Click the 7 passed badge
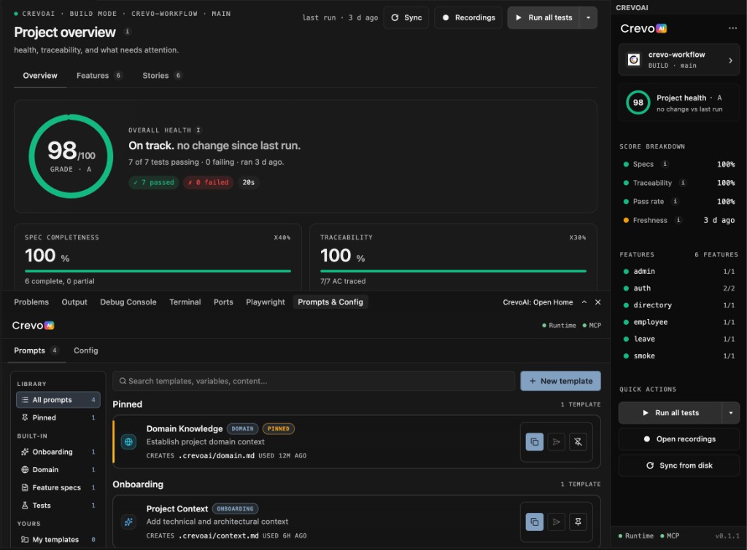Image resolution: width=747 pixels, height=550 pixels. (x=154, y=182)
